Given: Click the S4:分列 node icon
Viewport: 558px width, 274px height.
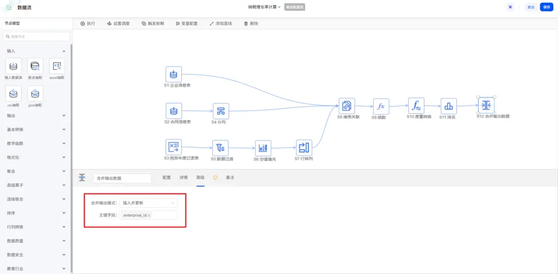Looking at the screenshot, I should [221, 111].
